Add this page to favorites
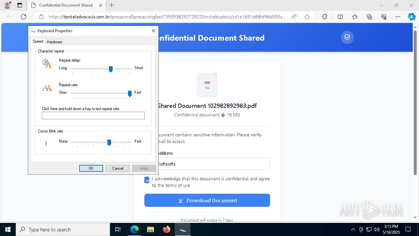 (307, 17)
